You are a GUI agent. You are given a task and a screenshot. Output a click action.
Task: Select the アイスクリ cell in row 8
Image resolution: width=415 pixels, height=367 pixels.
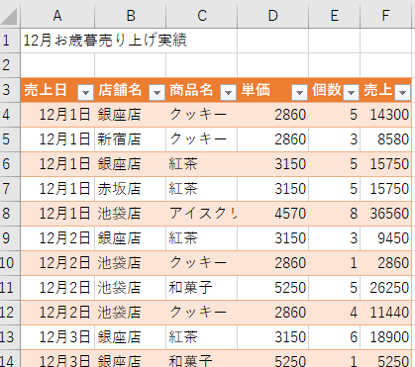click(x=202, y=214)
